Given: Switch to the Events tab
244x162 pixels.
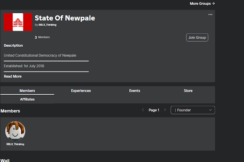Looking at the screenshot, I should tap(135, 91).
